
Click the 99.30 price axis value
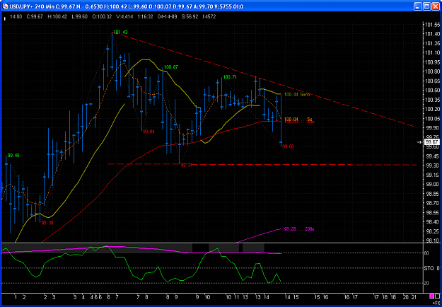(x=431, y=166)
